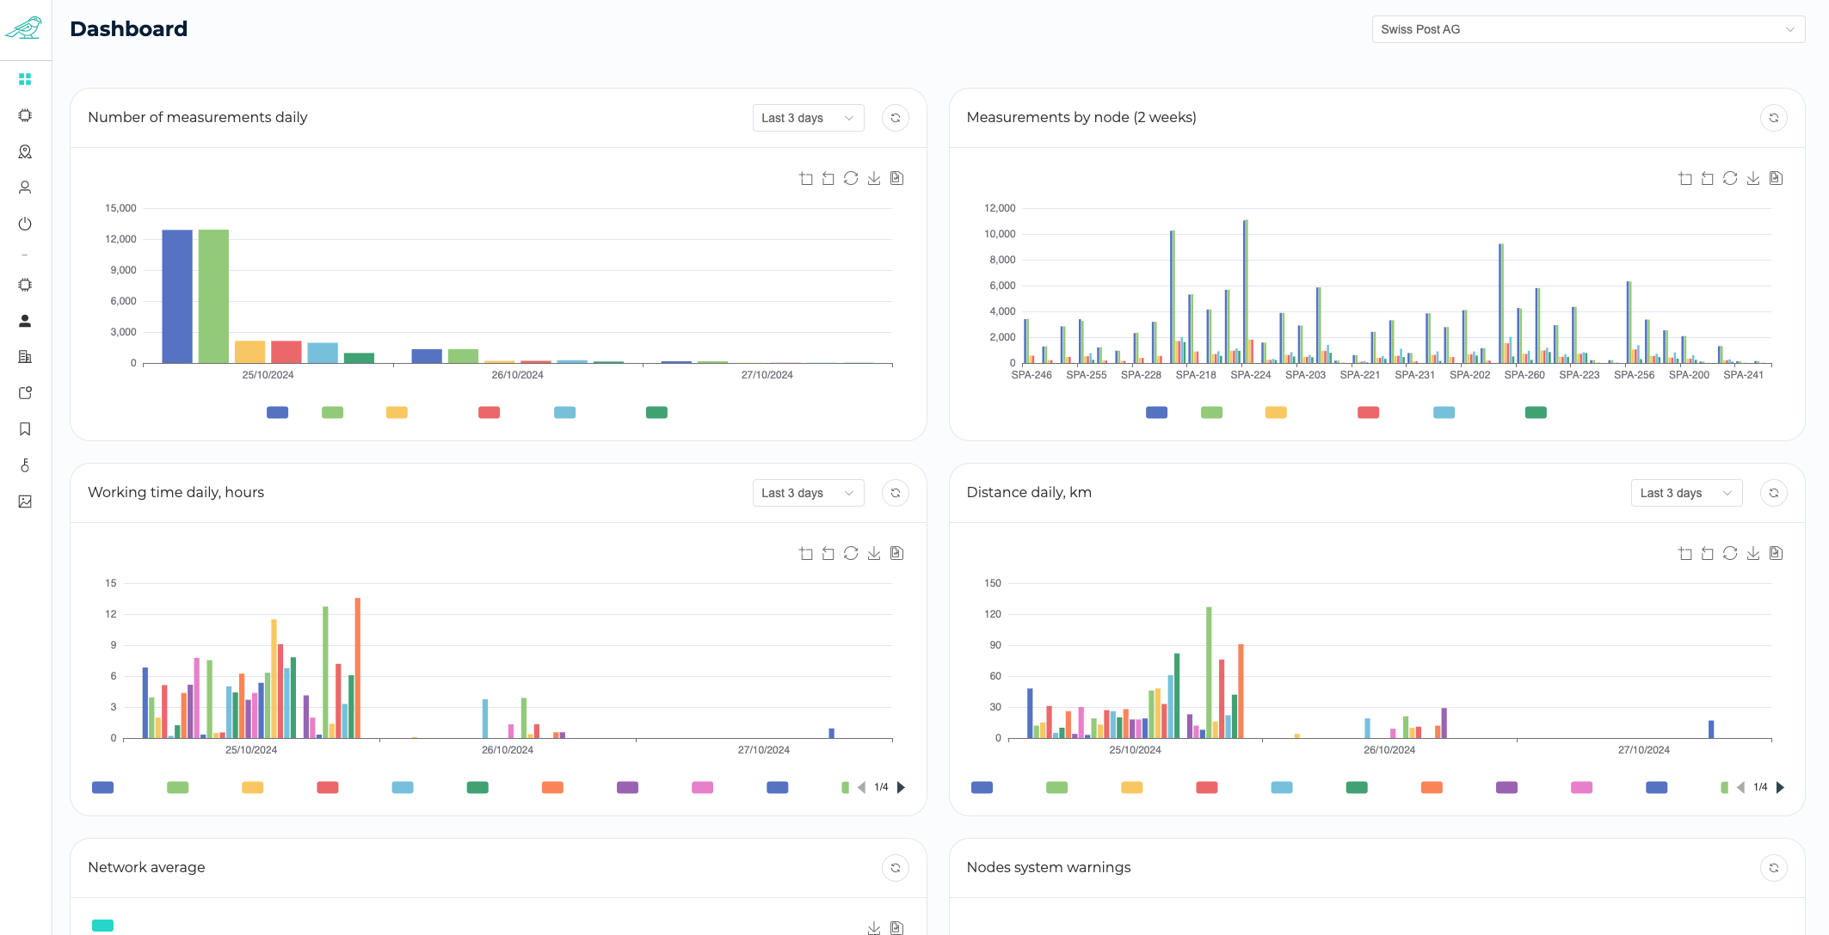Open Last 3 days dropdown for Distance daily

1685,493
